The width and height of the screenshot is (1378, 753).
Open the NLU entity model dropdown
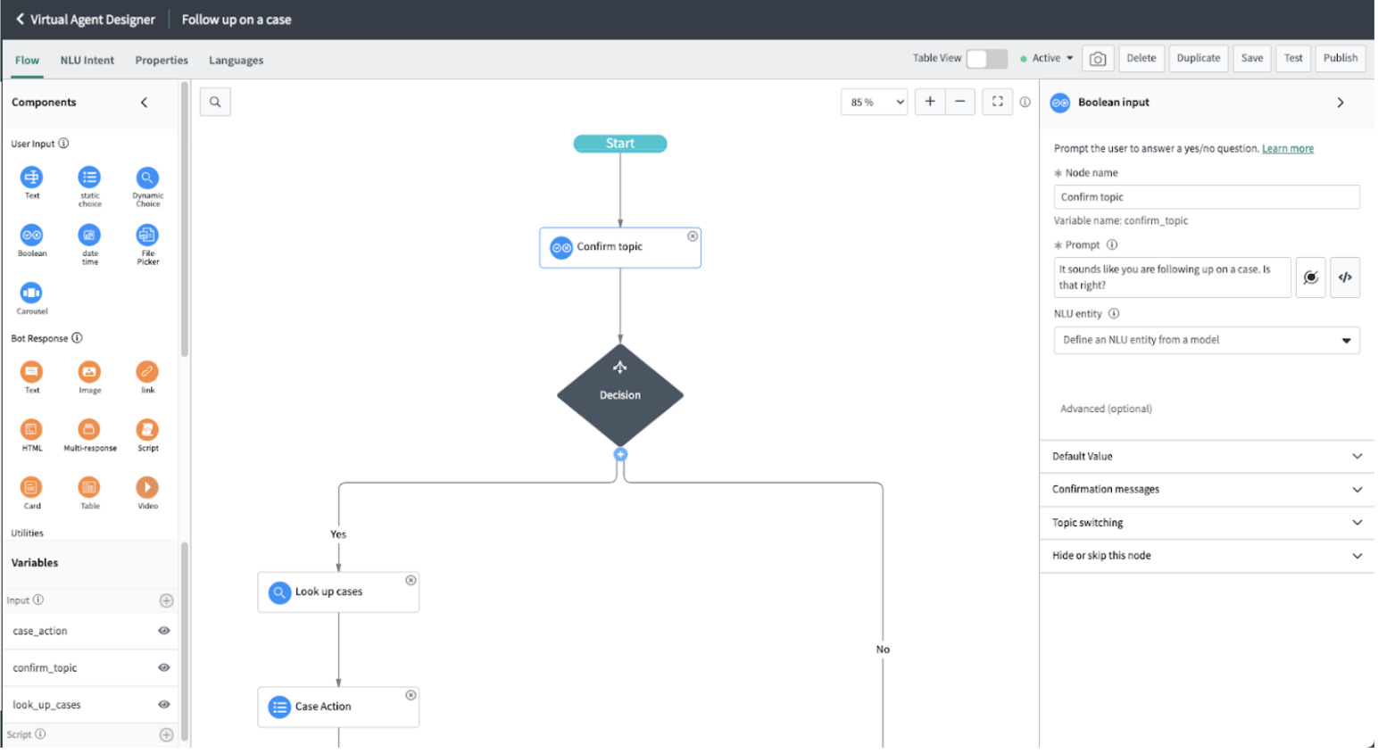point(1206,340)
